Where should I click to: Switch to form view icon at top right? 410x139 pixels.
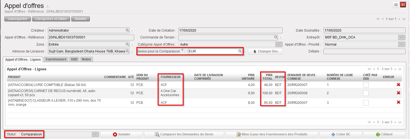click(396, 5)
